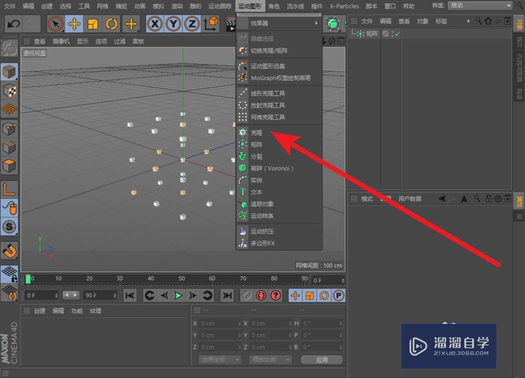525x378 pixels.
Task: Click the record keyframe red icon
Action: (x=261, y=295)
